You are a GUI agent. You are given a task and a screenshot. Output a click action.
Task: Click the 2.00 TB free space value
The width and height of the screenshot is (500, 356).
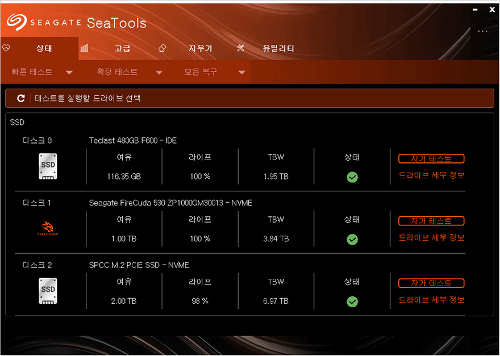pyautogui.click(x=124, y=301)
